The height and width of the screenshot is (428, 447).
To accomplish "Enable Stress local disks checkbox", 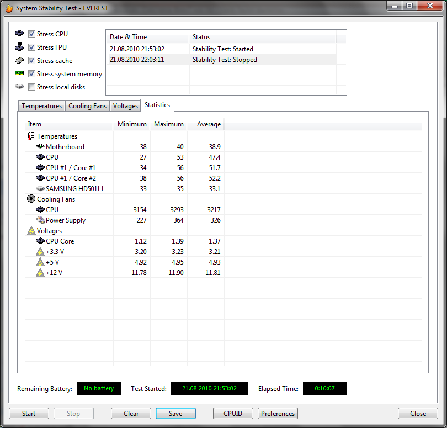I will click(x=32, y=87).
